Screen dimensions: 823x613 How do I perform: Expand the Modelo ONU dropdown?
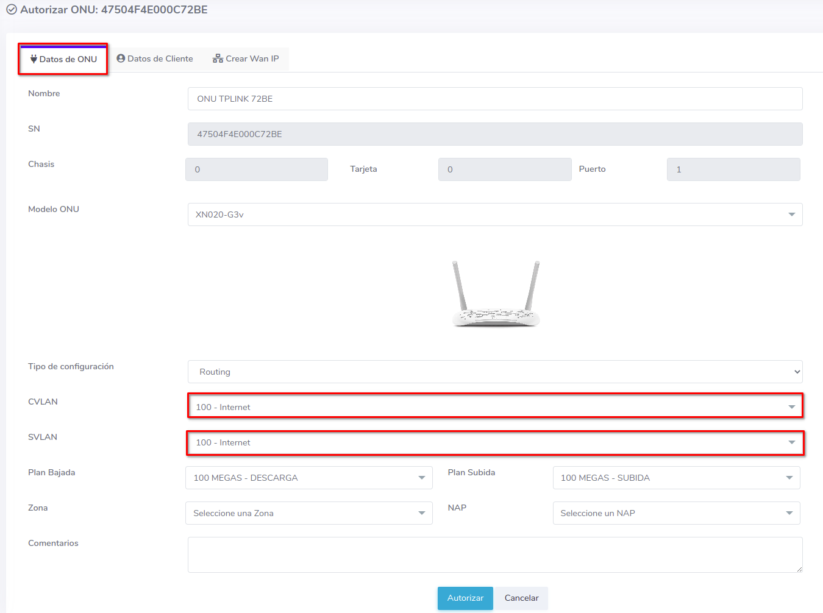[x=494, y=214]
